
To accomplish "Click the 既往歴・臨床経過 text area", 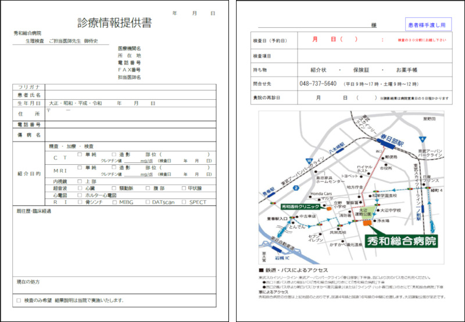I will tap(114, 241).
